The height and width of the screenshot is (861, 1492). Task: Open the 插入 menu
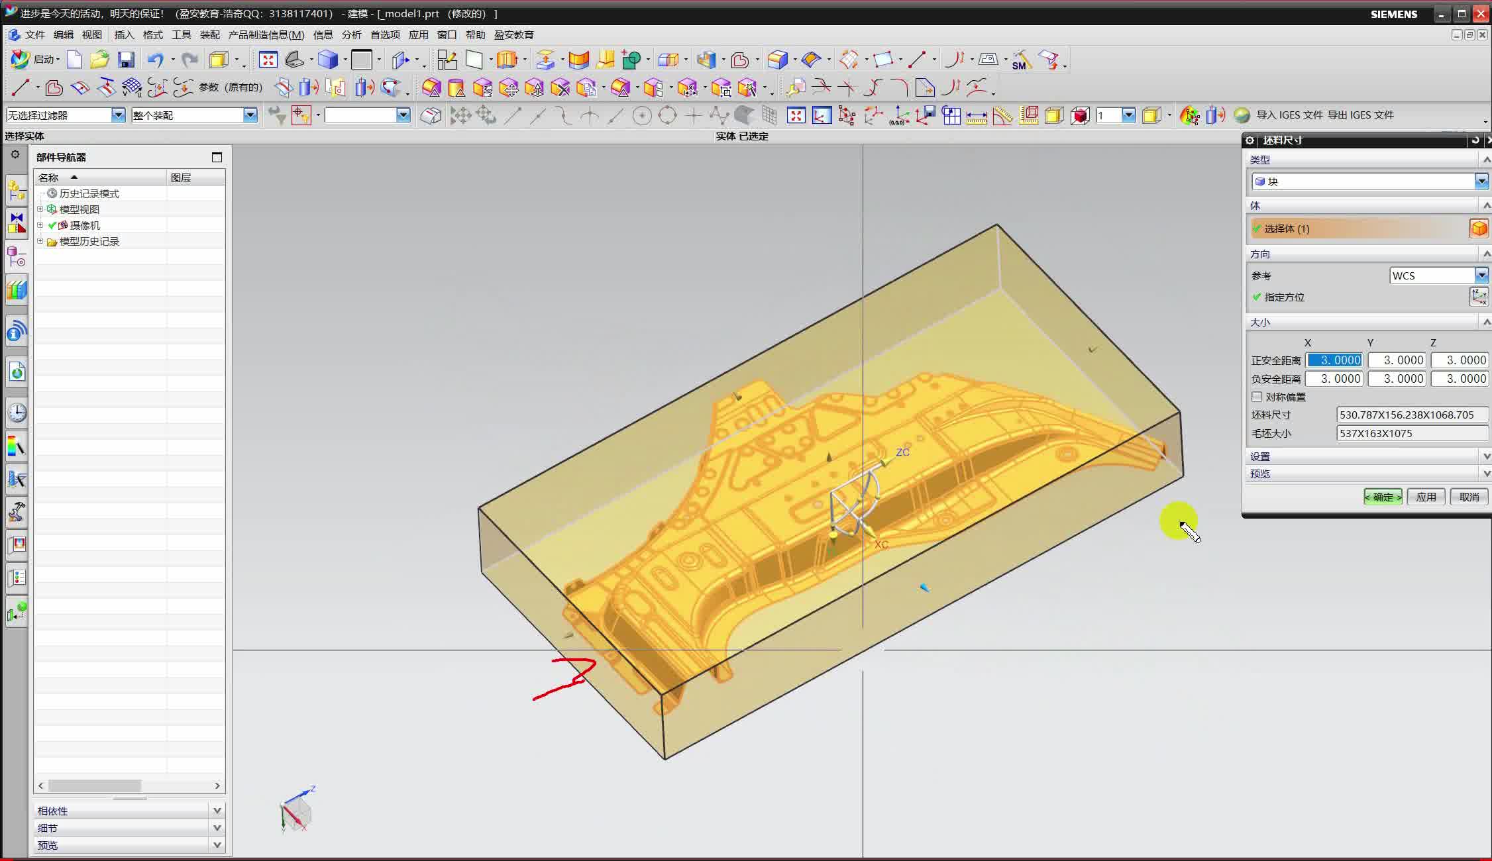pos(124,34)
